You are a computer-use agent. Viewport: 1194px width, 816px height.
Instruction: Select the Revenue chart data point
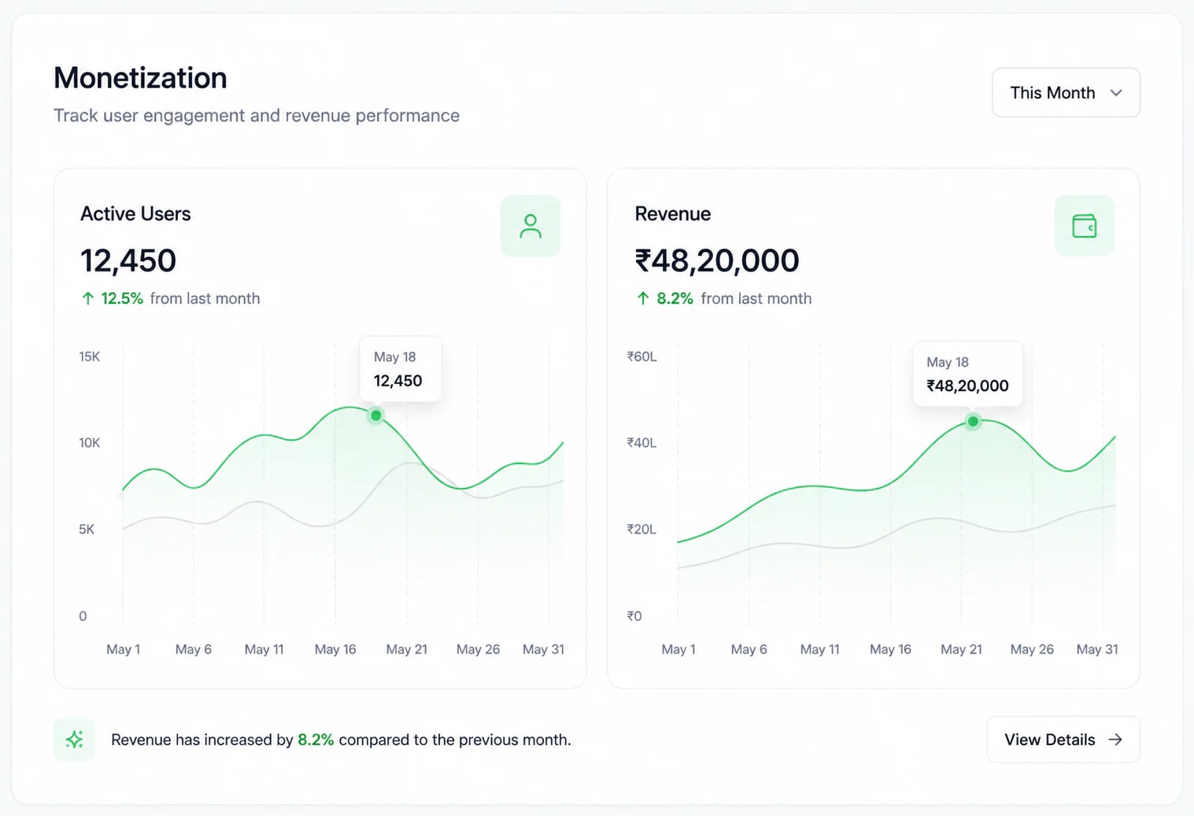pyautogui.click(x=974, y=422)
